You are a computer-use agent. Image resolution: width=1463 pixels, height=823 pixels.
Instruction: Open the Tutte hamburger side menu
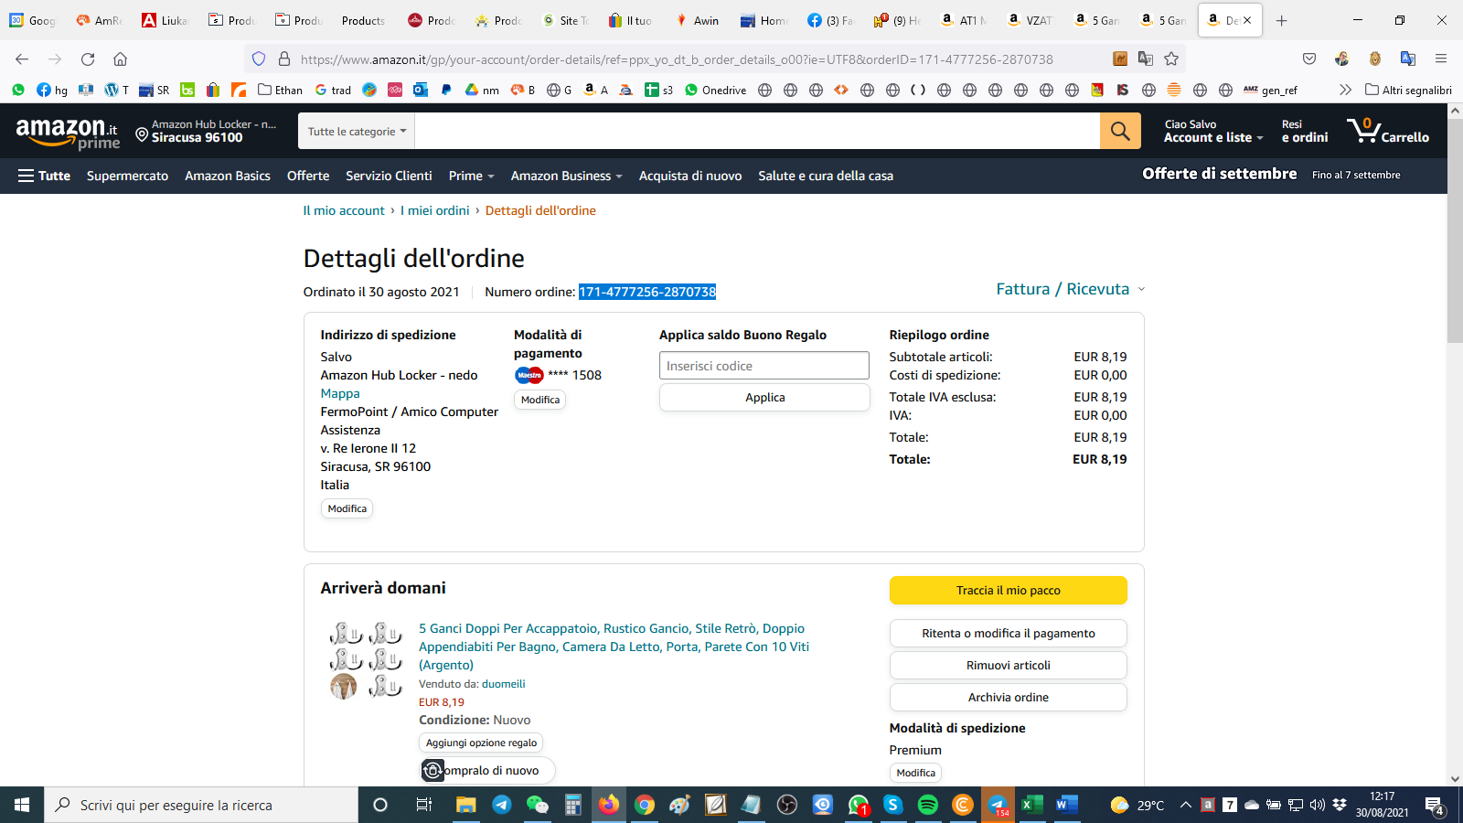click(44, 176)
